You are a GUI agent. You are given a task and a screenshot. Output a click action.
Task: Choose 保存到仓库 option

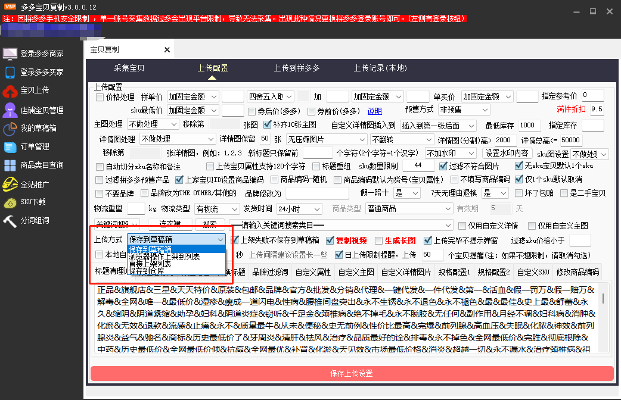176,271
